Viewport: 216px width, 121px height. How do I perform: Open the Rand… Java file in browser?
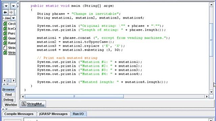pyautogui.click(x=9, y=43)
